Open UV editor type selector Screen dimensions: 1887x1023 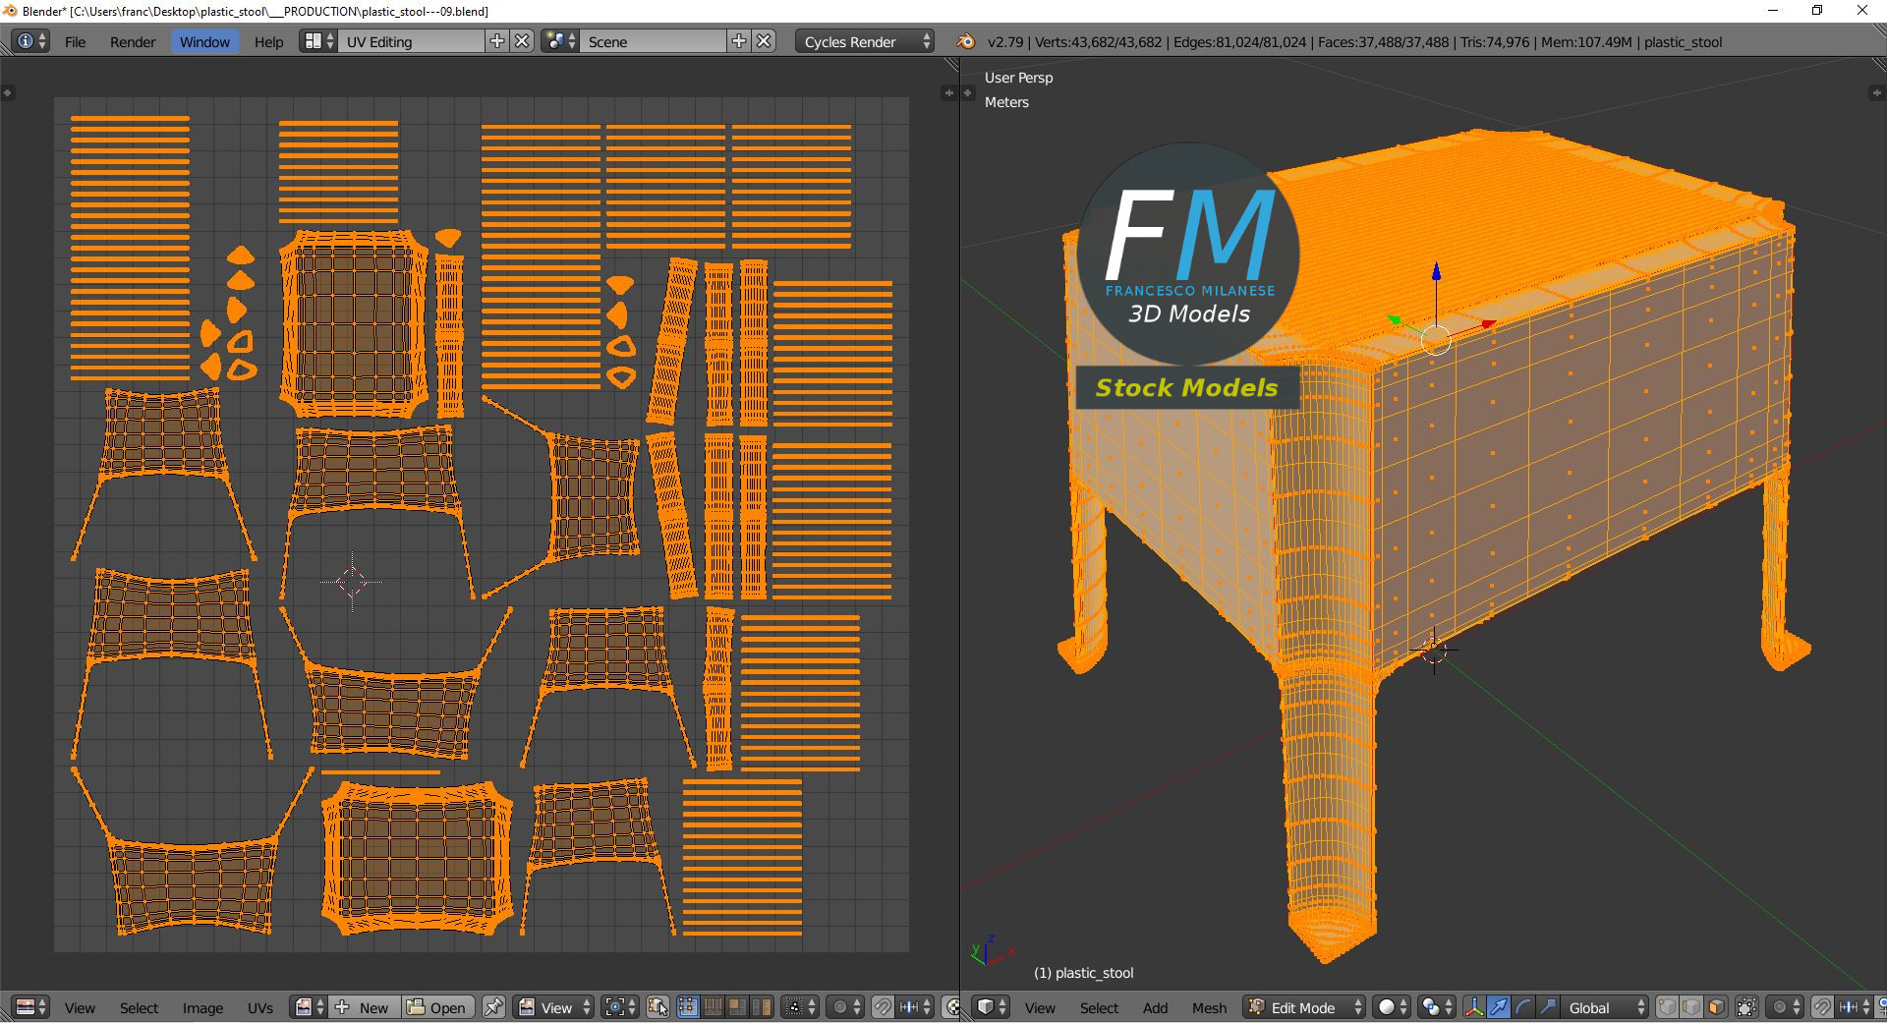pos(30,1007)
